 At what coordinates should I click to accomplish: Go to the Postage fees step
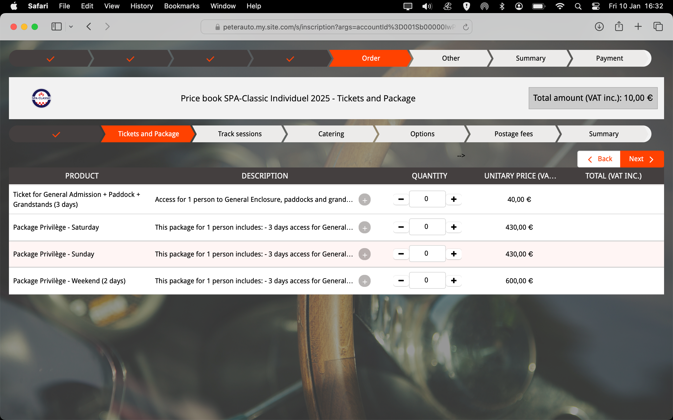513,134
